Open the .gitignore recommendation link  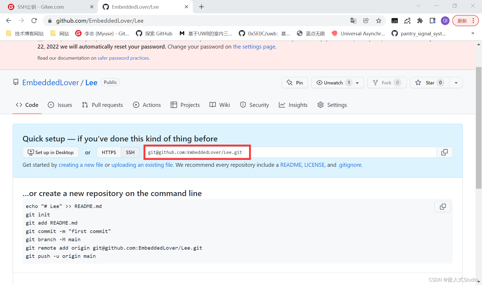pos(350,165)
